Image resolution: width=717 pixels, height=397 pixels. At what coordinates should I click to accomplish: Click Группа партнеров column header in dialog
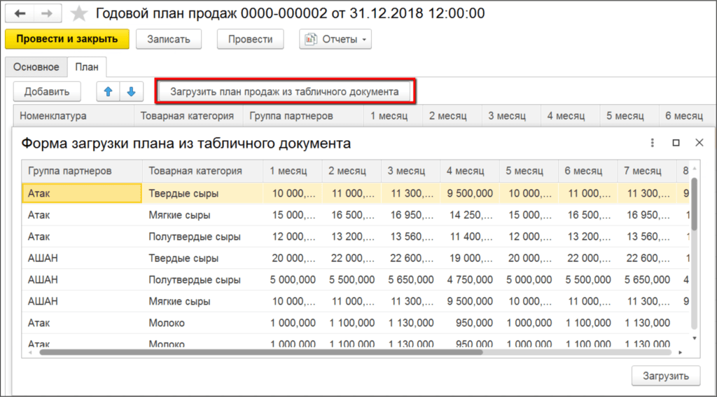[x=82, y=171]
